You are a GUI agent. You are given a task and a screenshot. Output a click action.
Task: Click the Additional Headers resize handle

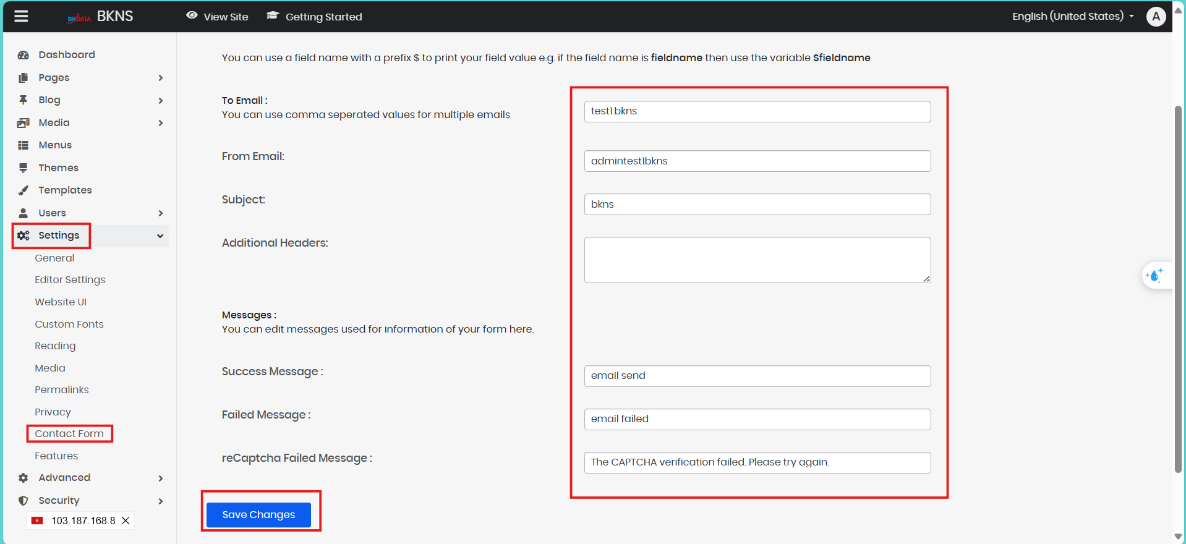pyautogui.click(x=926, y=279)
